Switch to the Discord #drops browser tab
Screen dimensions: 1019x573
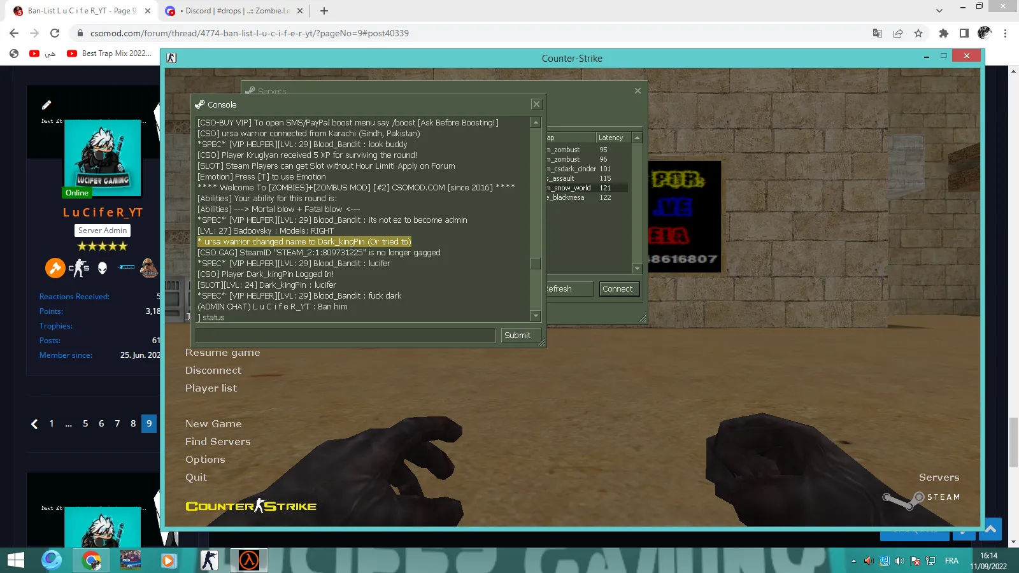click(232, 11)
